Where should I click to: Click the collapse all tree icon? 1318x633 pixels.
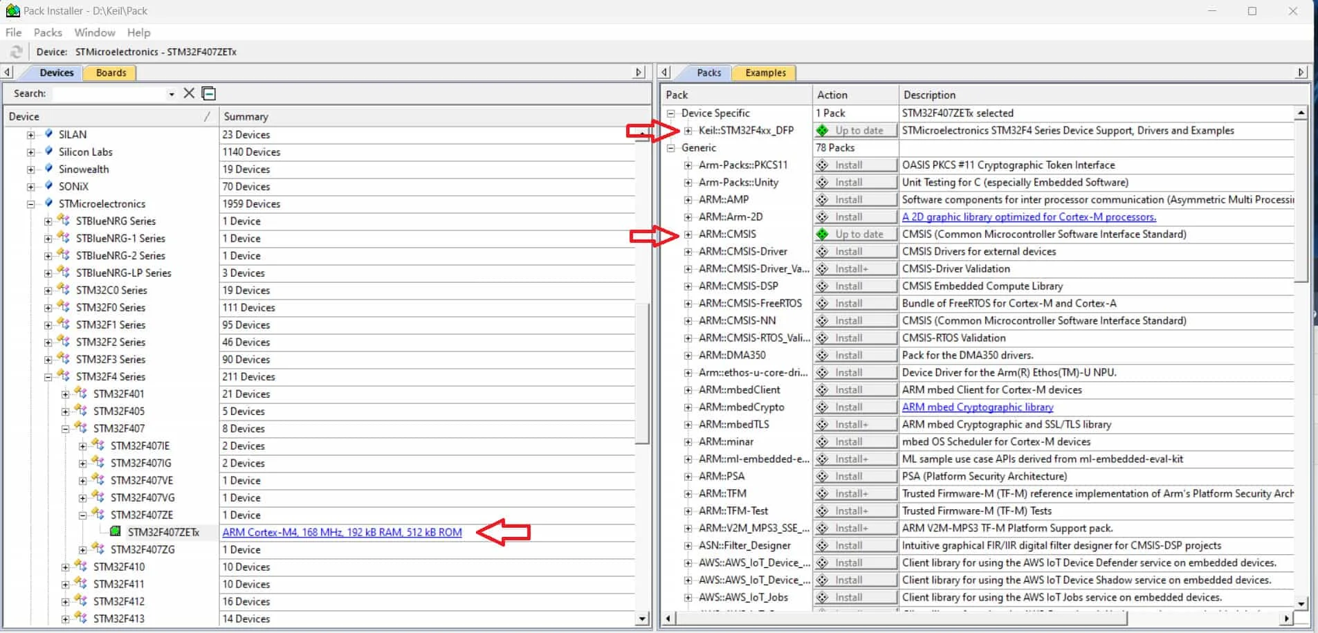pyautogui.click(x=209, y=93)
